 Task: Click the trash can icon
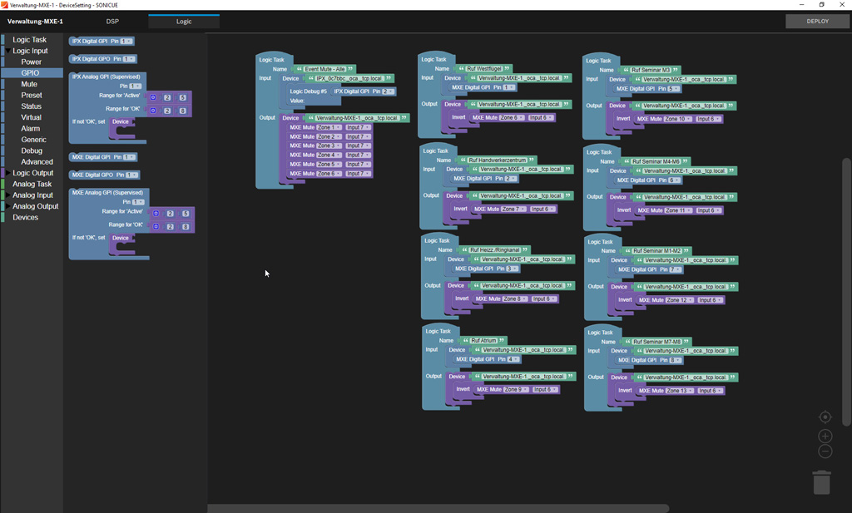click(821, 482)
